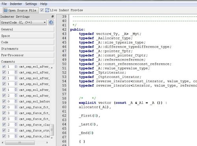This screenshot has width=197, height=146.
Task: Click the horizontal scrollbar left arrow
Action: pyautogui.click(x=2, y=142)
